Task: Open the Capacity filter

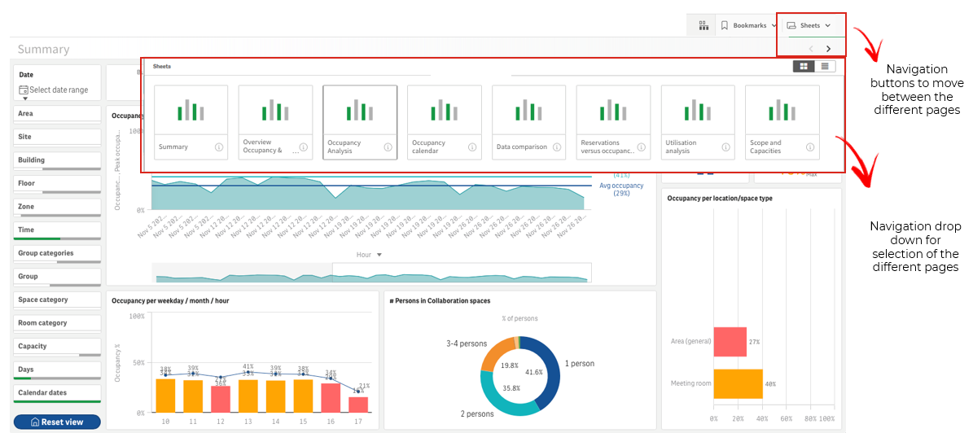Action: click(x=57, y=346)
